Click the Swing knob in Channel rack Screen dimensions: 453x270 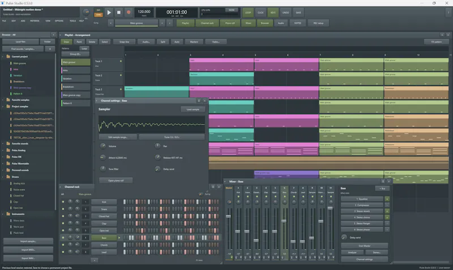click(x=201, y=194)
